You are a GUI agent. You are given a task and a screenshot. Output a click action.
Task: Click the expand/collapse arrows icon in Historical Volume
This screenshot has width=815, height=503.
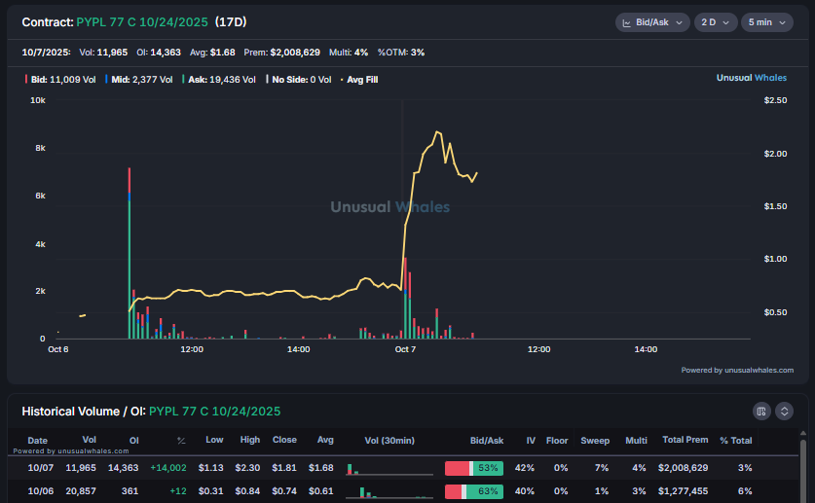click(x=784, y=411)
